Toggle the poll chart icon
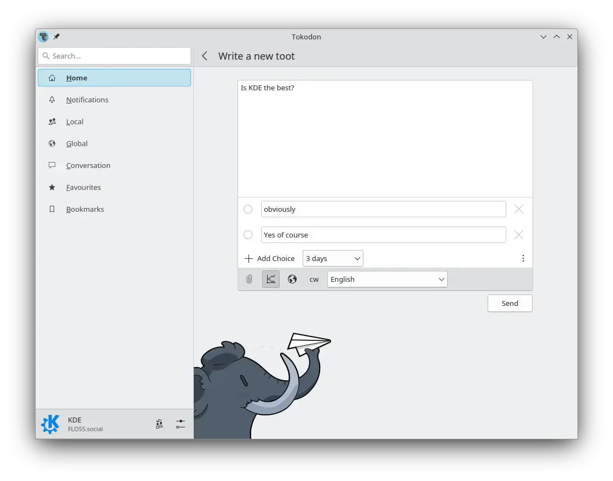Viewport: 613px width, 481px height. tap(271, 279)
